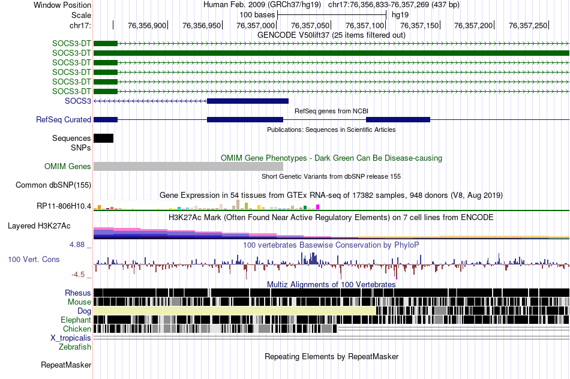This screenshot has width=570, height=379.
Task: Open the H3K27Ac Mark track title
Action: 331,217
